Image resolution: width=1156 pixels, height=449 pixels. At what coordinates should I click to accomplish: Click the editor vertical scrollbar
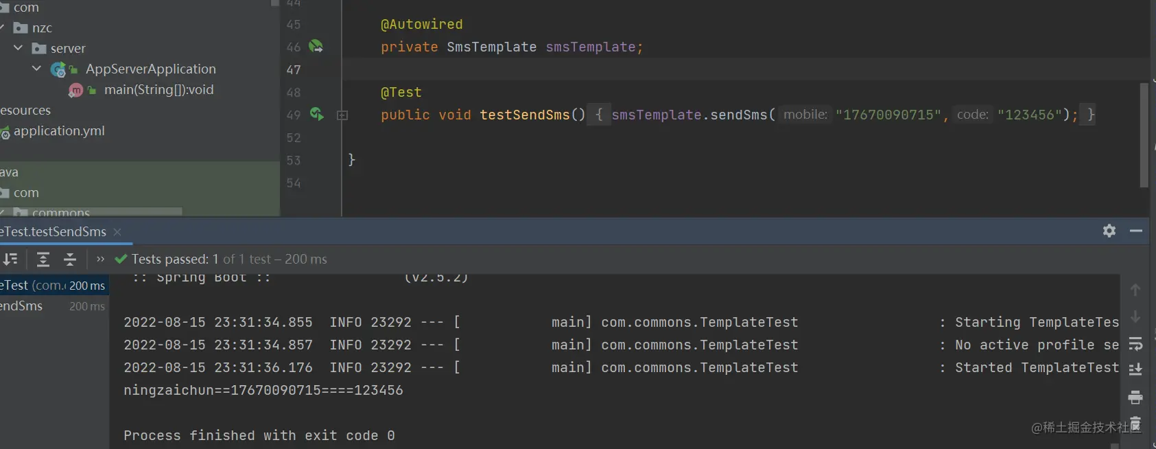tap(1144, 135)
